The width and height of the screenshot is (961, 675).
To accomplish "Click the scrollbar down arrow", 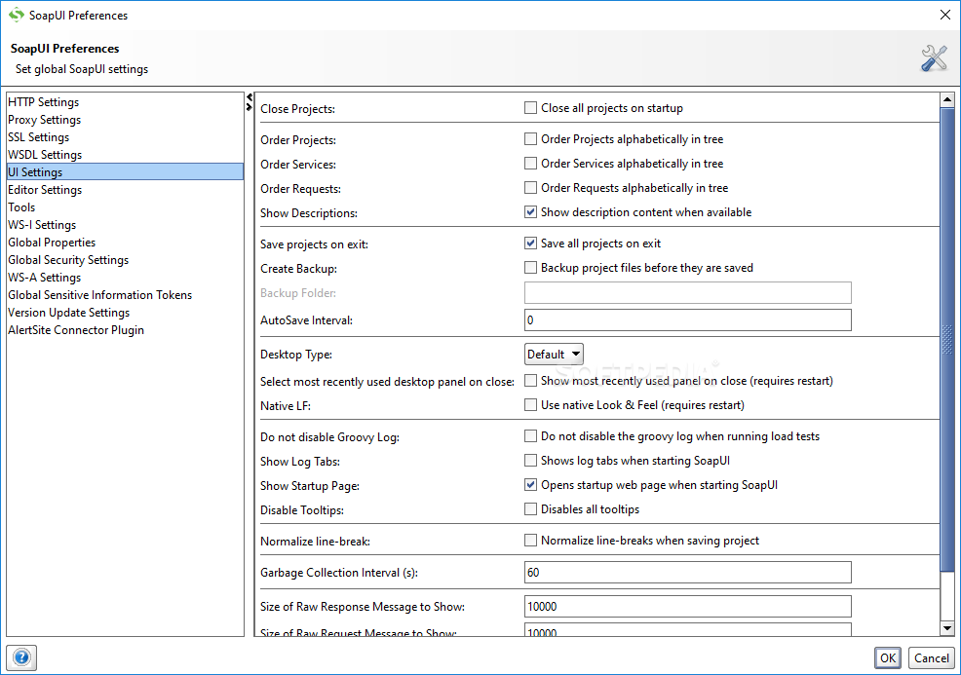I will [947, 628].
